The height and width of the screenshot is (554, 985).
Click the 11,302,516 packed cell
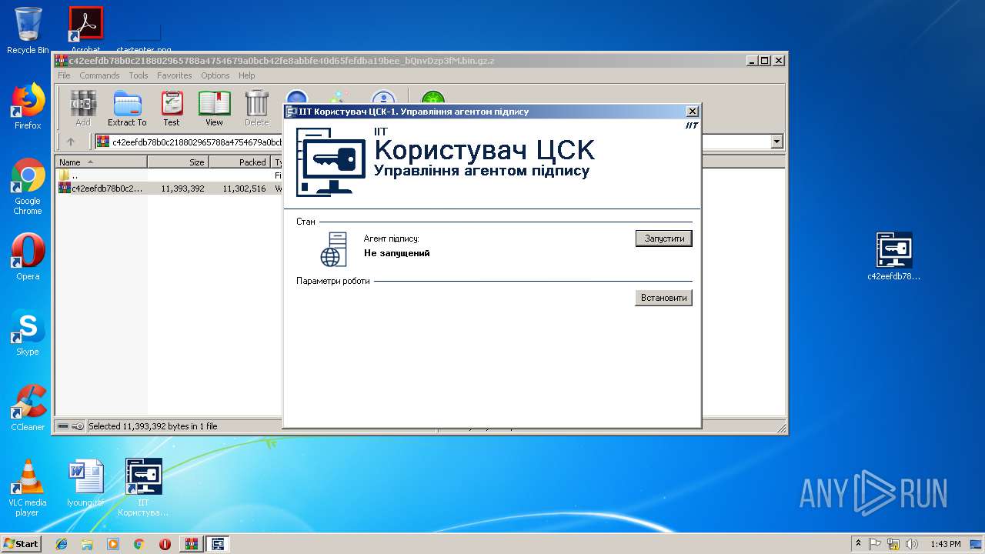pyautogui.click(x=244, y=189)
